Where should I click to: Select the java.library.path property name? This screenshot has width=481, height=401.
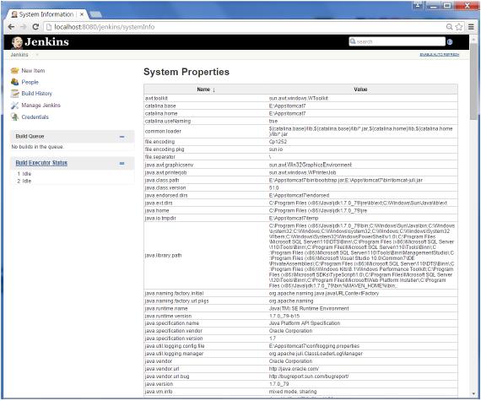click(x=163, y=255)
